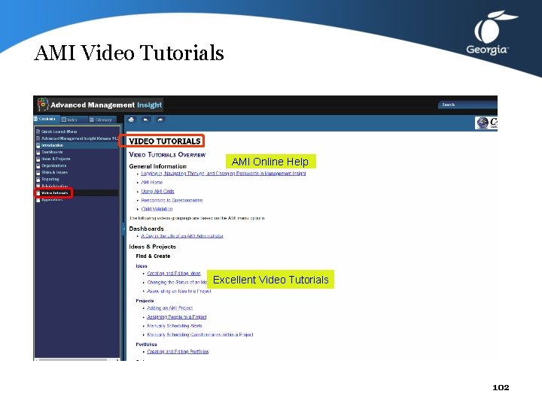542x406 pixels.
Task: Expand the Risks & Issues book
Action: pyautogui.click(x=54, y=172)
